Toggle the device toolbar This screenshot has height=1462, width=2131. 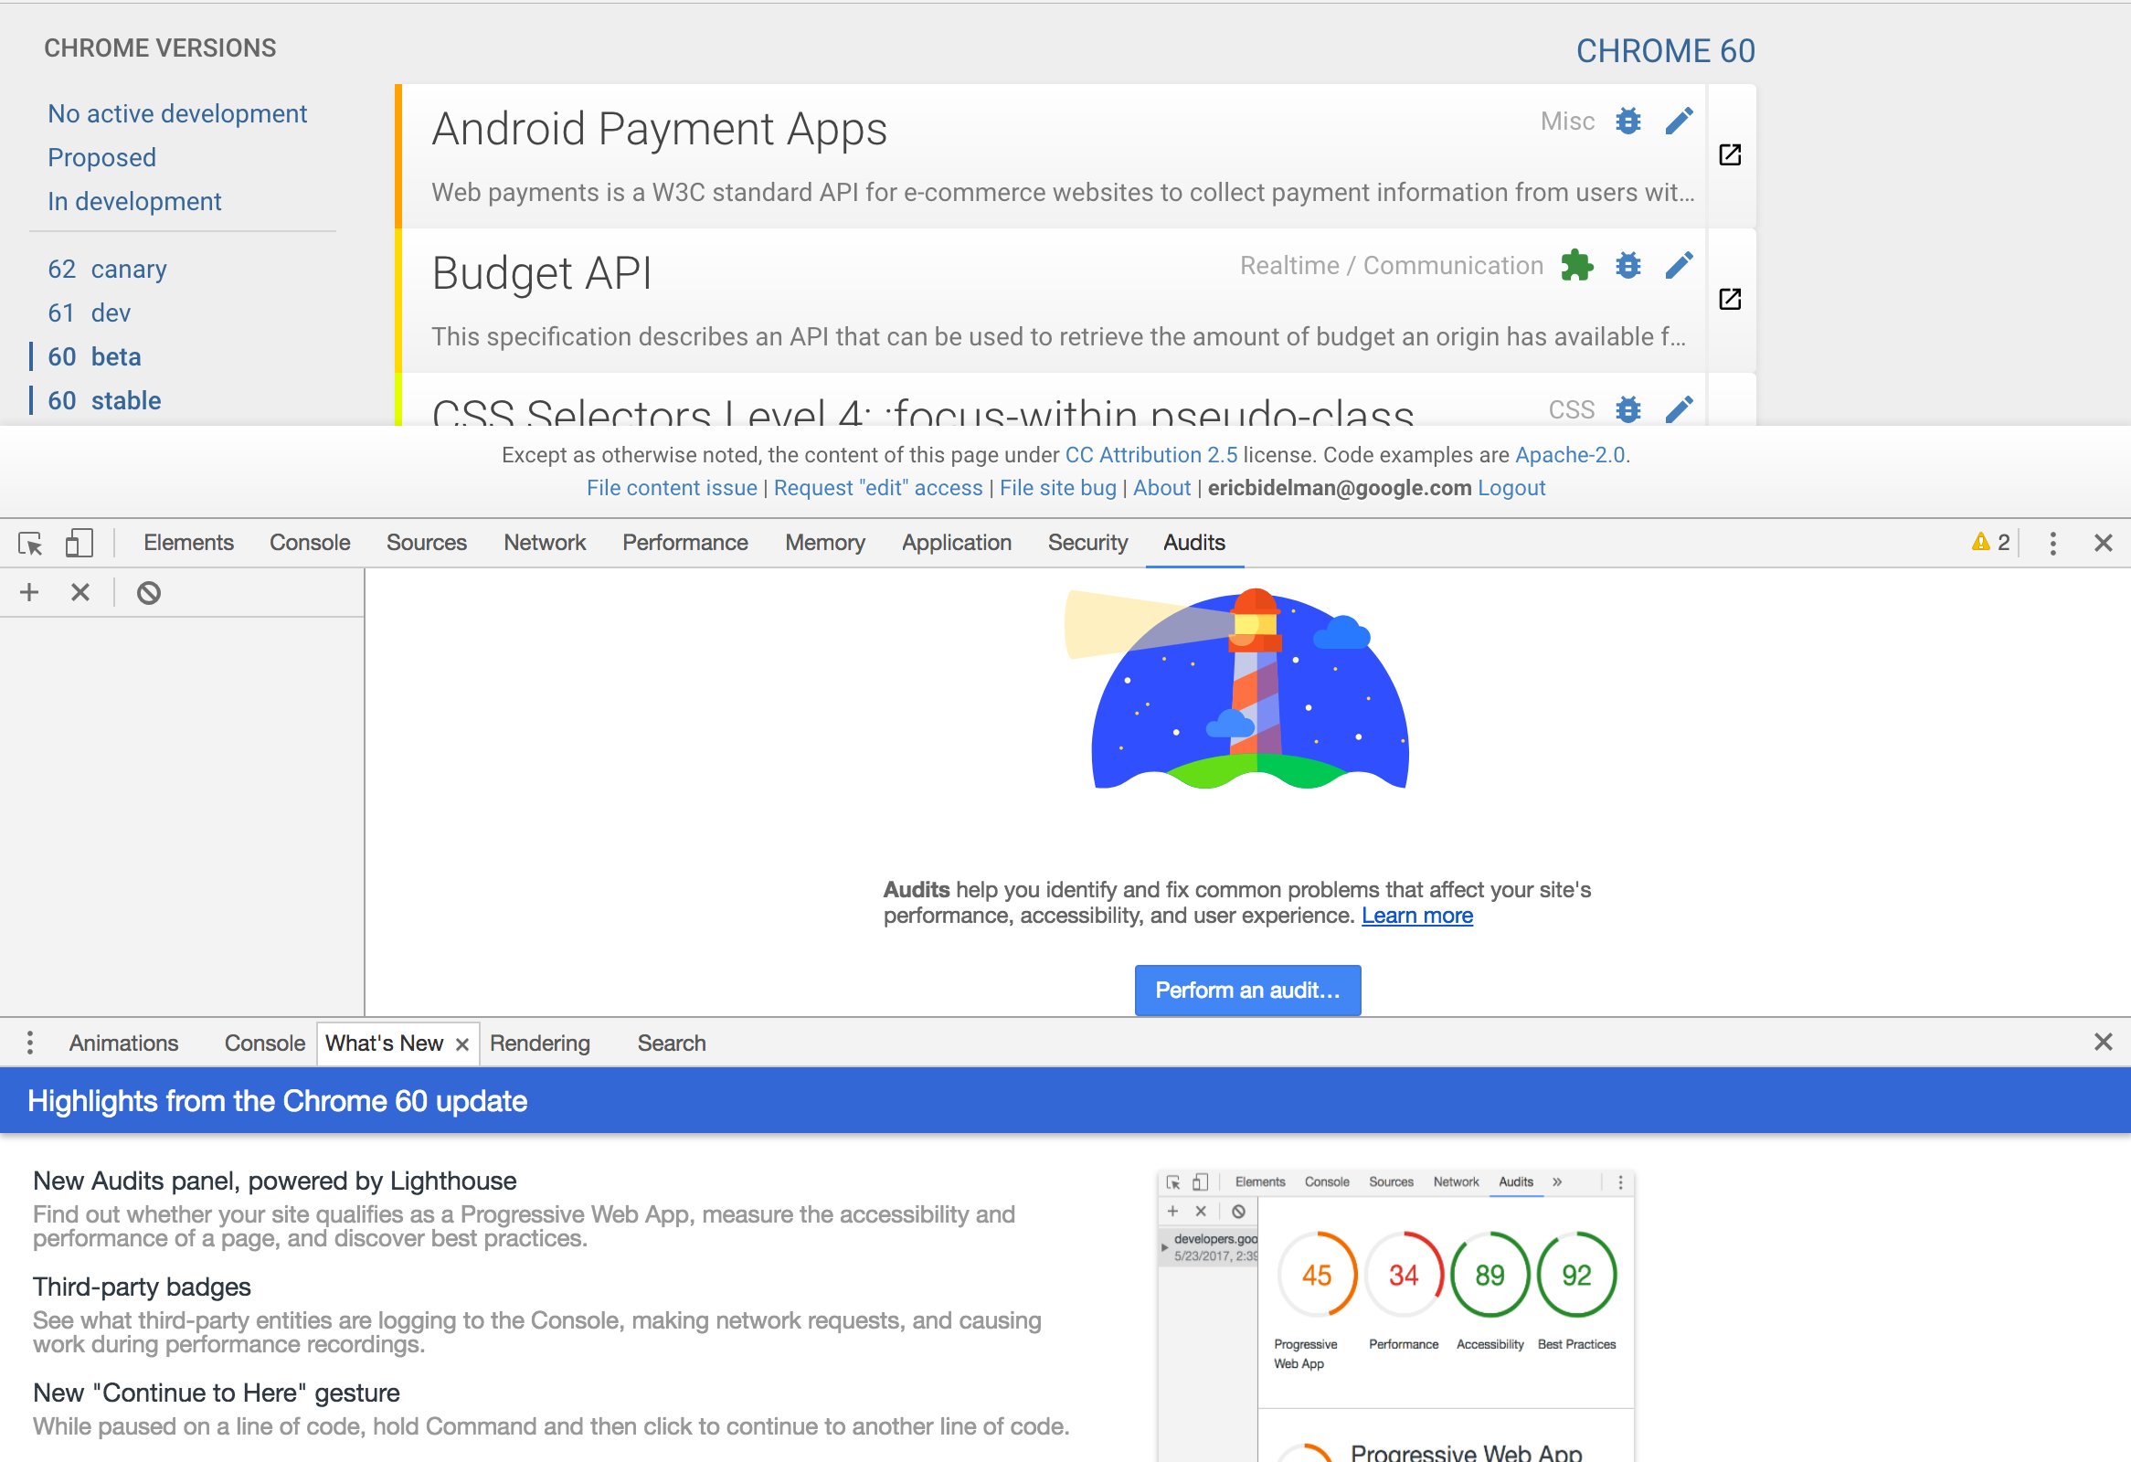79,544
